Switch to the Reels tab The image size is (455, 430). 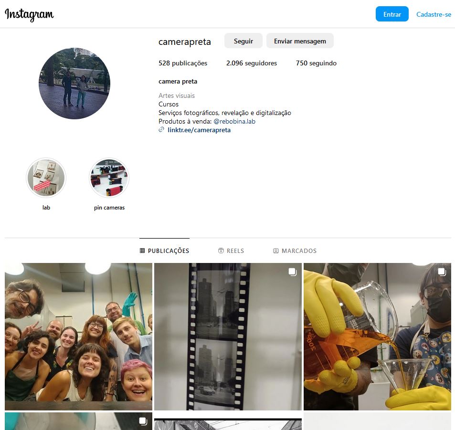click(x=231, y=251)
